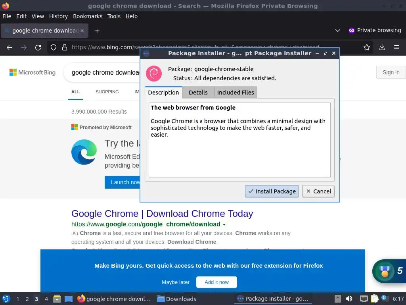Open the clipboard tray icon
The width and height of the screenshot is (406, 305).
coord(374,299)
